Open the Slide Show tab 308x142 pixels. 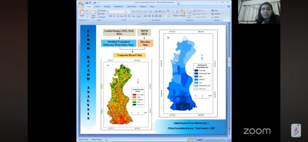[131, 6]
